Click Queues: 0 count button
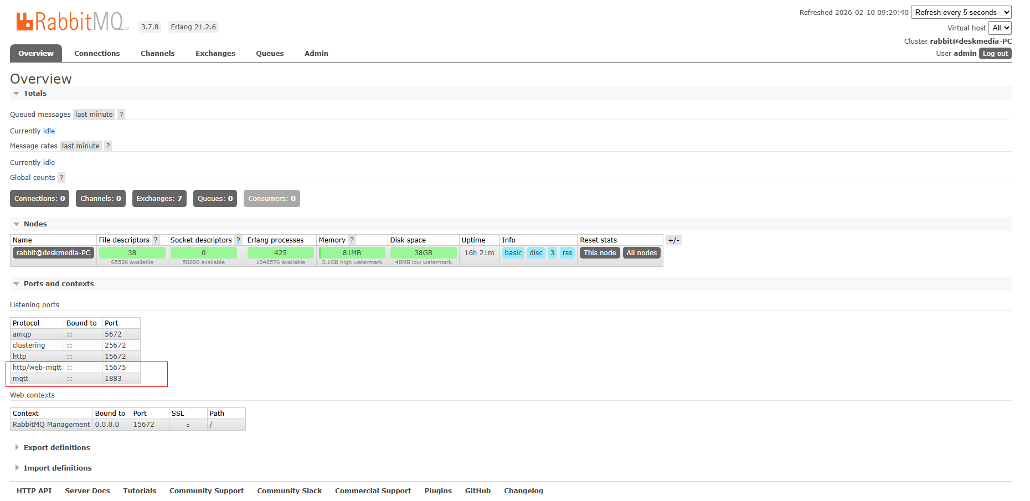This screenshot has height=501, width=1030. [215, 199]
